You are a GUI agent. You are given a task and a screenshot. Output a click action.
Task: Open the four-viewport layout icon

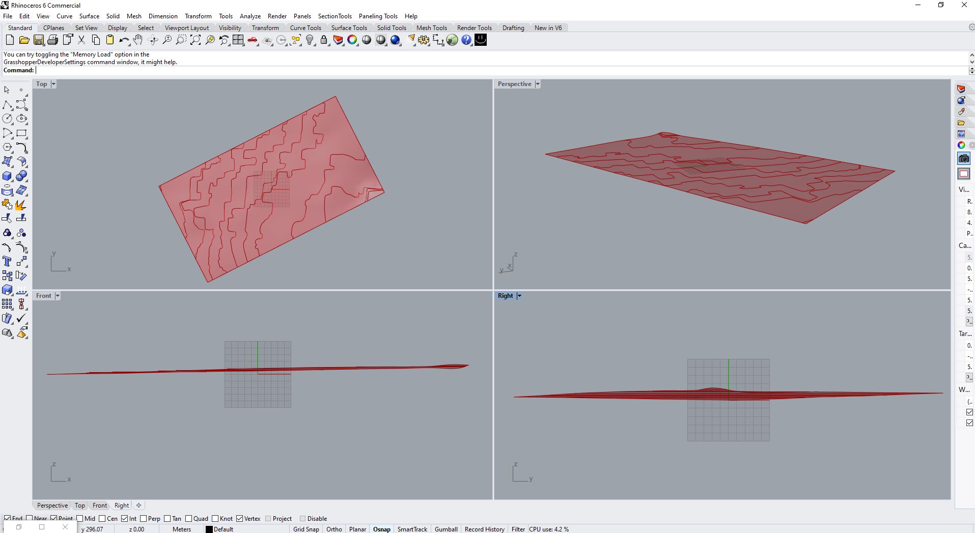[x=238, y=40]
